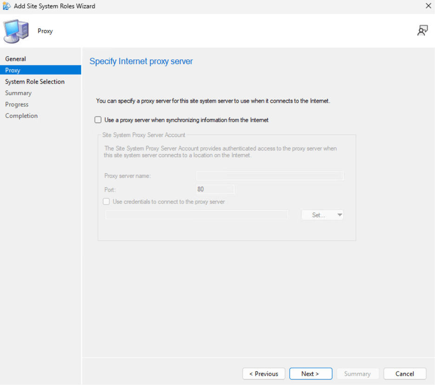Check 'Use credentials to connect to the proxy server'
The height and width of the screenshot is (385, 435).
106,202
